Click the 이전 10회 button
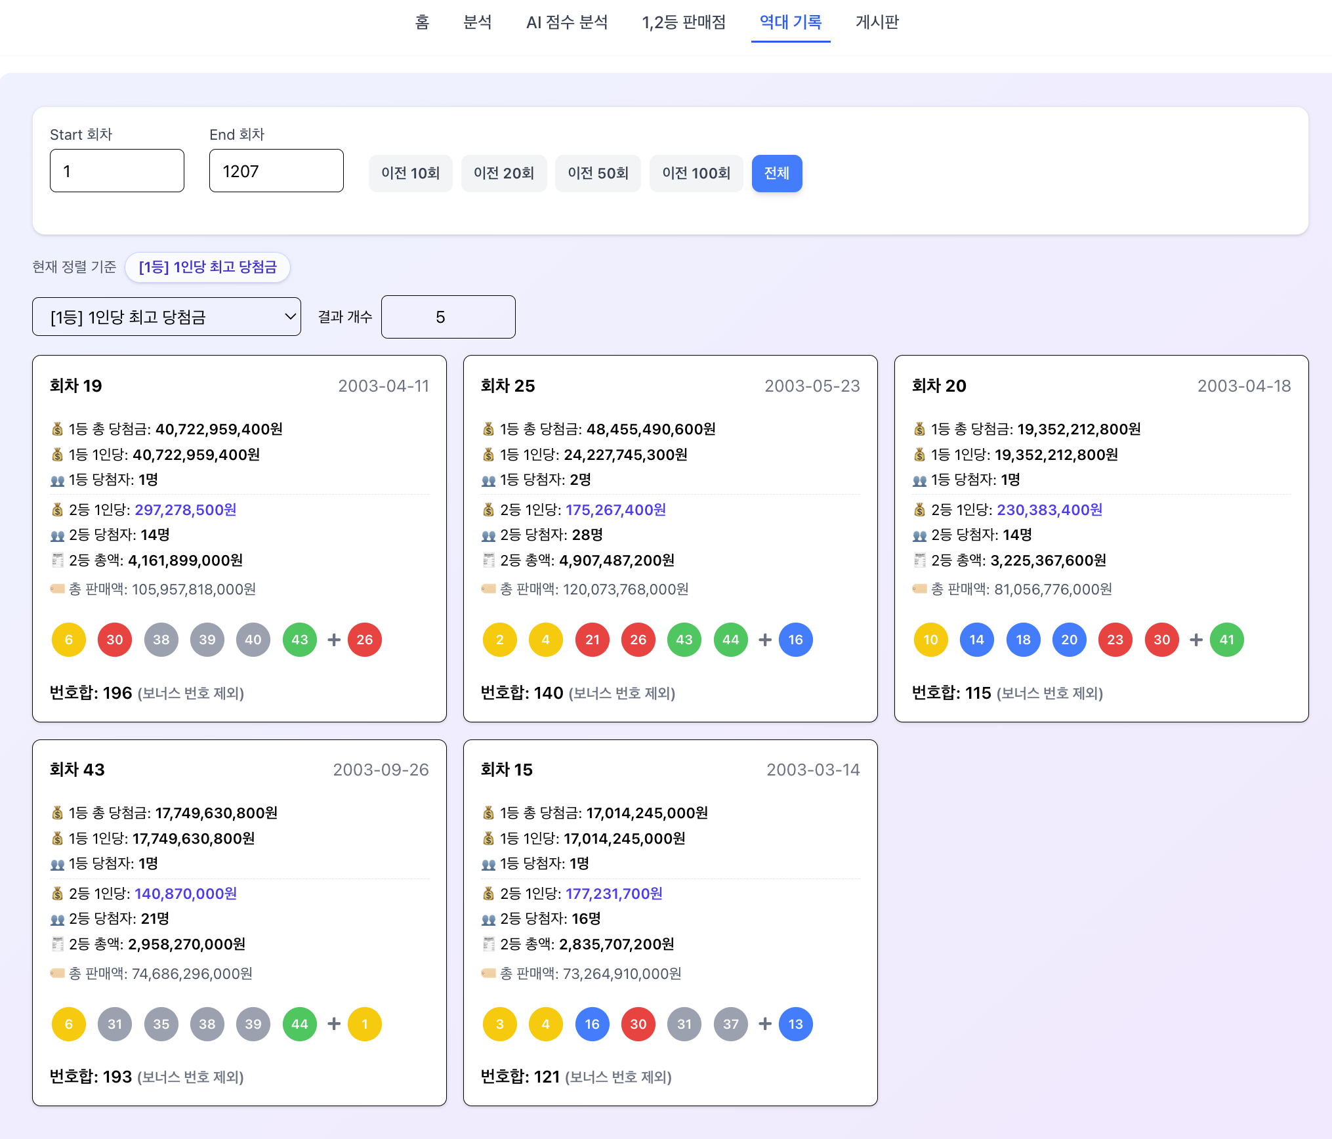Viewport: 1332px width, 1139px height. (411, 173)
